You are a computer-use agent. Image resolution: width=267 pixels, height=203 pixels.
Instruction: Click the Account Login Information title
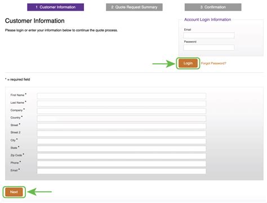point(207,20)
